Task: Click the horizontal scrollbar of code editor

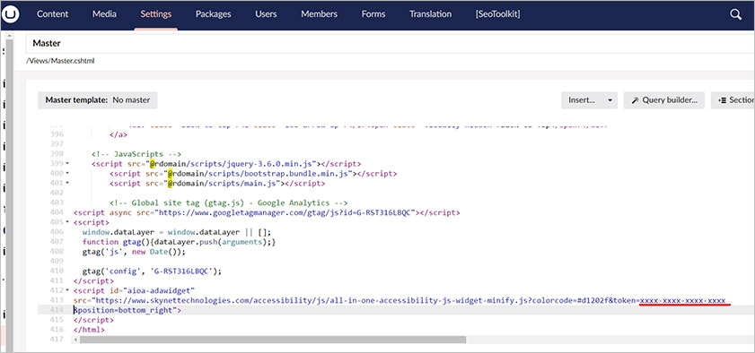Action: point(273,340)
